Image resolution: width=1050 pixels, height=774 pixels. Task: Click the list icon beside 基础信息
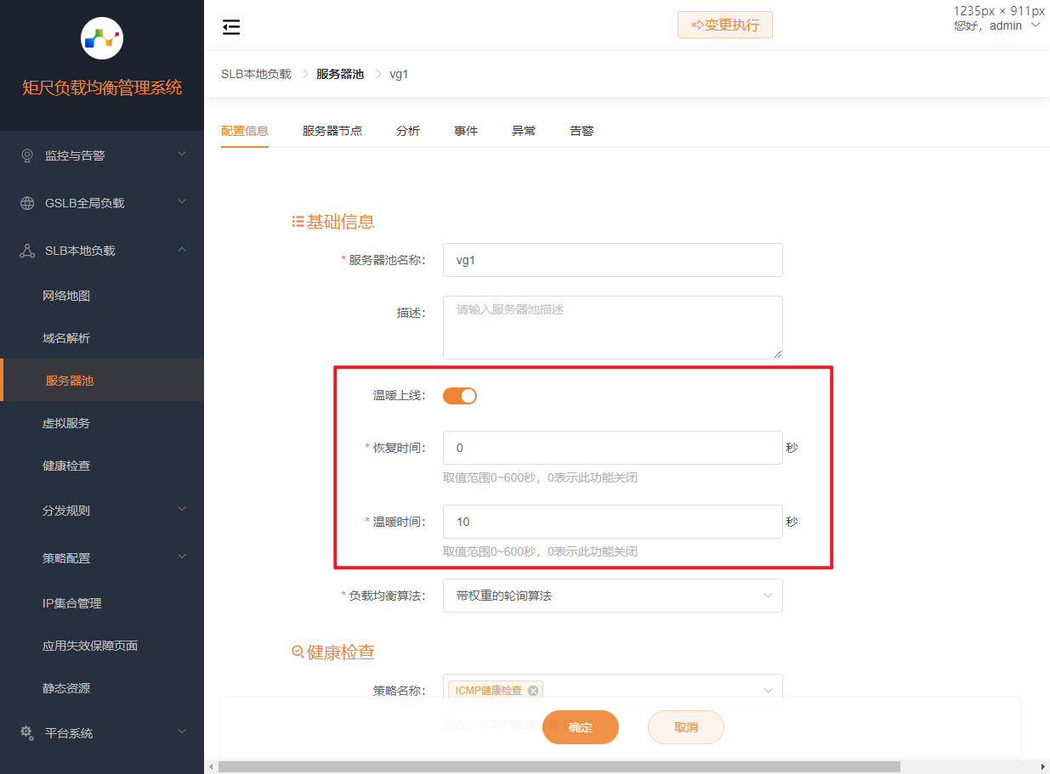click(297, 221)
